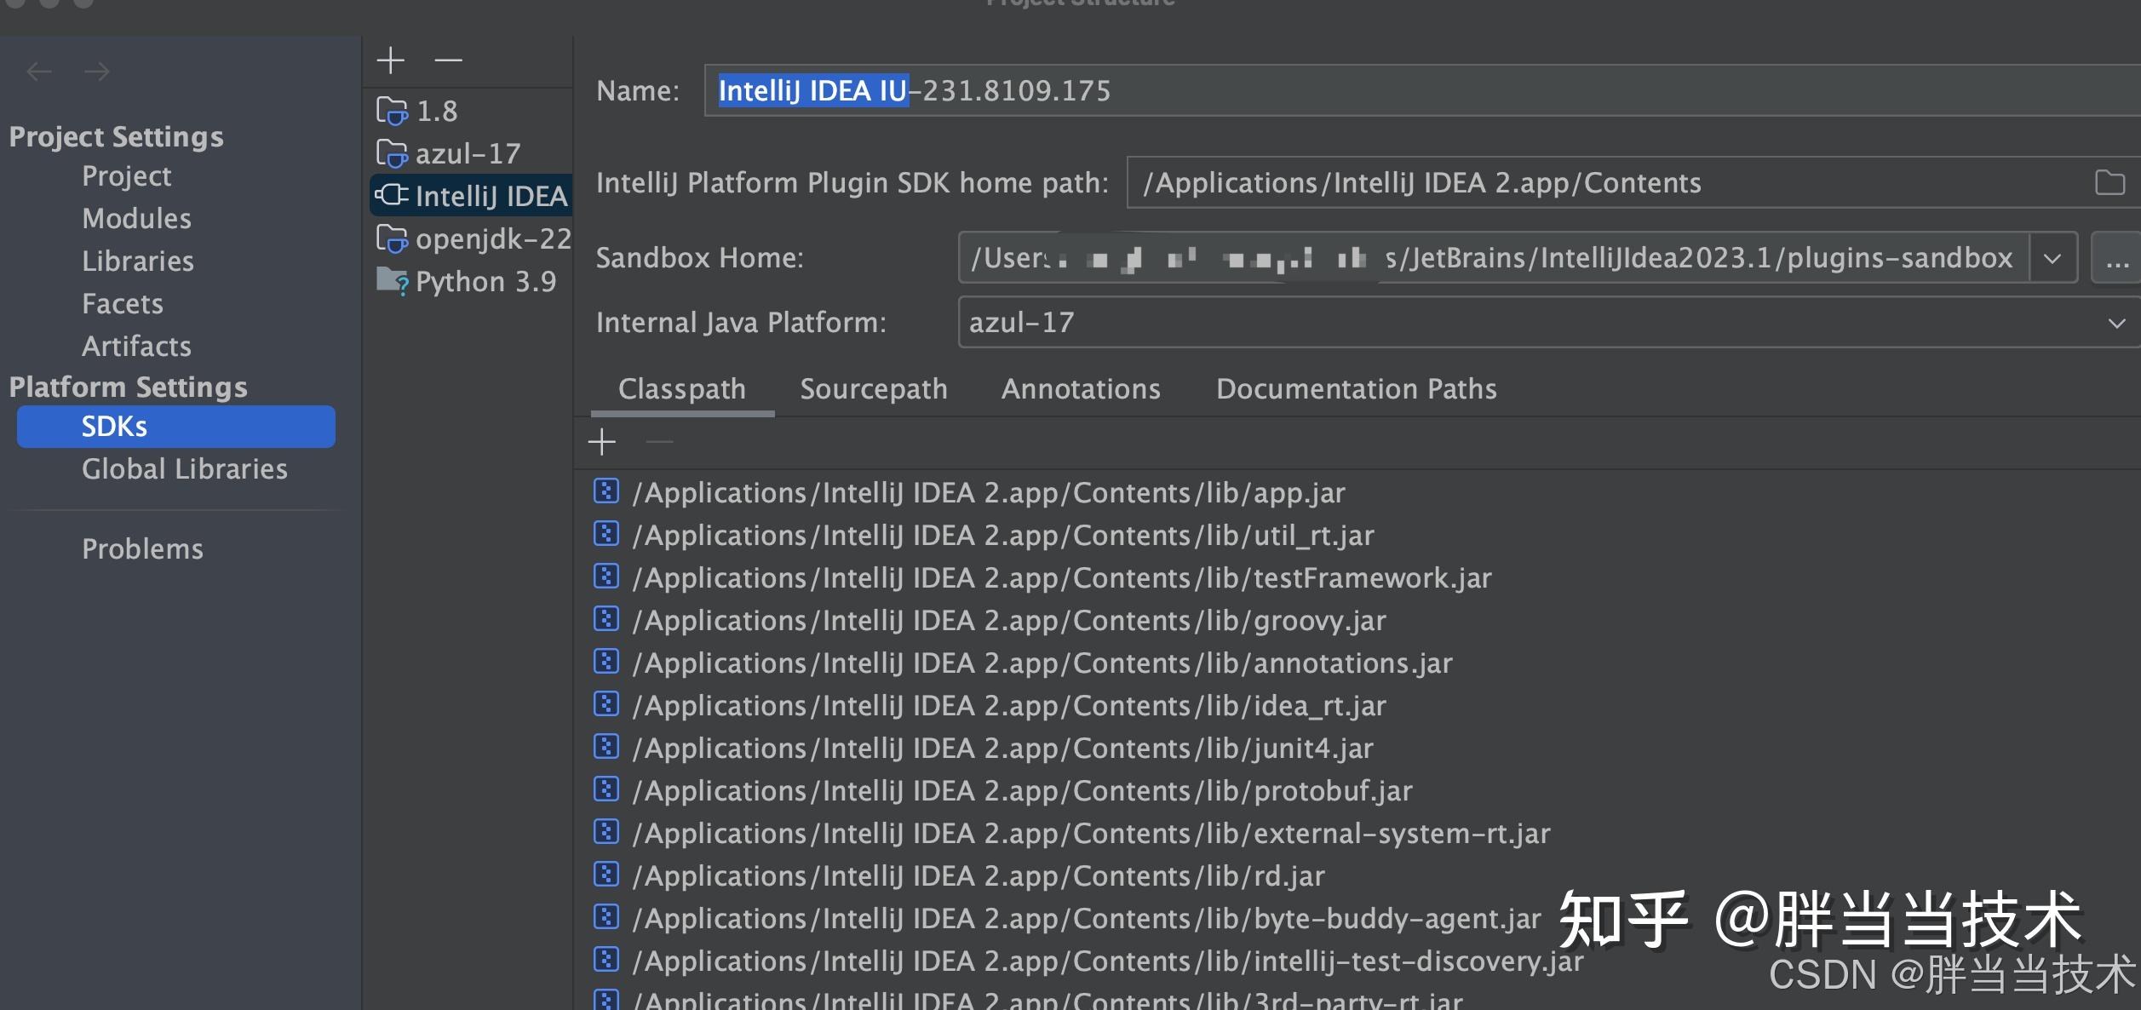Open the Facets settings page
The width and height of the screenshot is (2141, 1010).
pos(123,304)
